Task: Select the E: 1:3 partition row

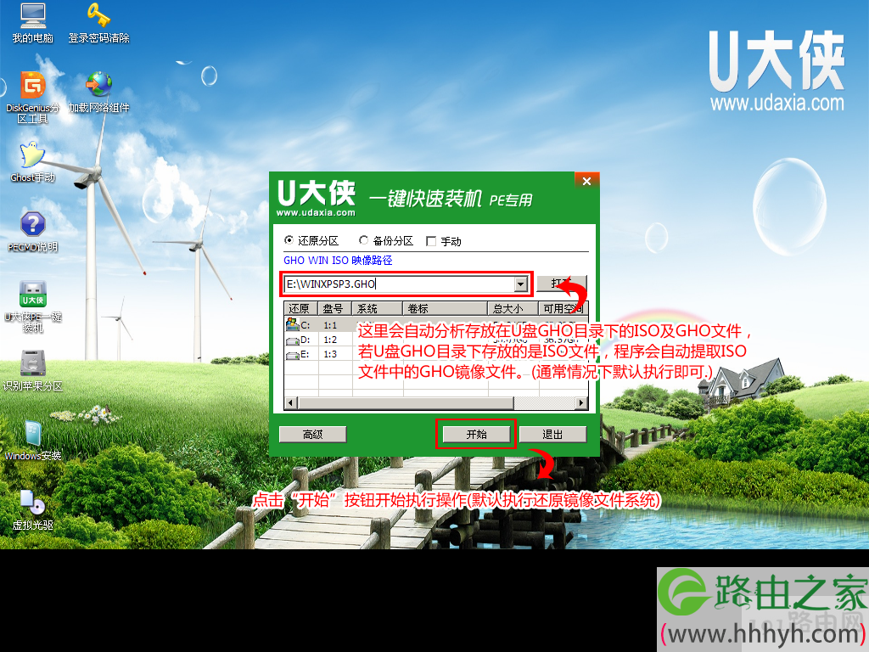Action: (435, 354)
